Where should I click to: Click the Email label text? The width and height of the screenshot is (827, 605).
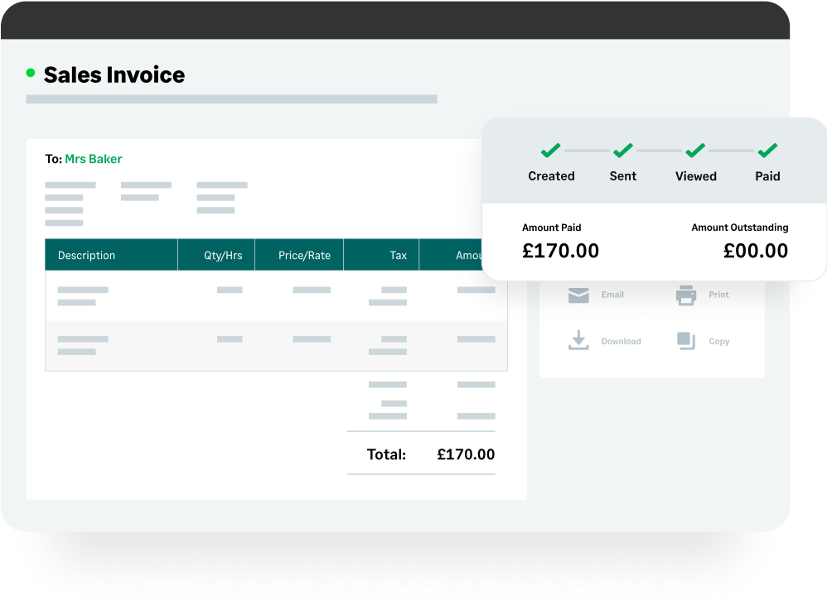pos(612,295)
